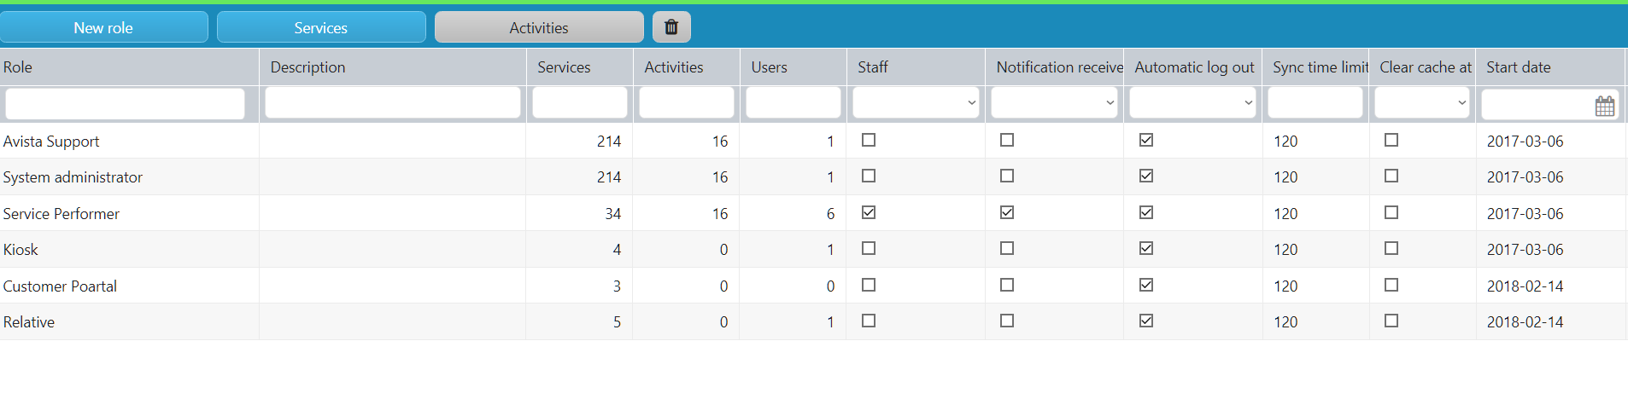Open the Staff filter dropdown
Viewport: 1628px width, 399px height.
click(916, 103)
